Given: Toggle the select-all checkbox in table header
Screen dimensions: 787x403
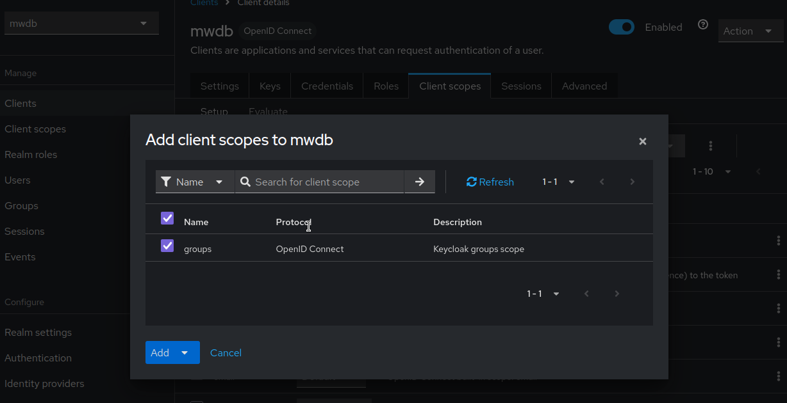Looking at the screenshot, I should click(167, 219).
